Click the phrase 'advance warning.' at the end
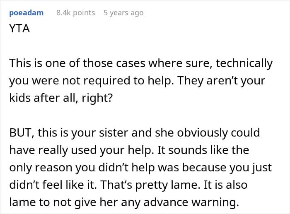This screenshot has height=214, width=290. point(191,202)
